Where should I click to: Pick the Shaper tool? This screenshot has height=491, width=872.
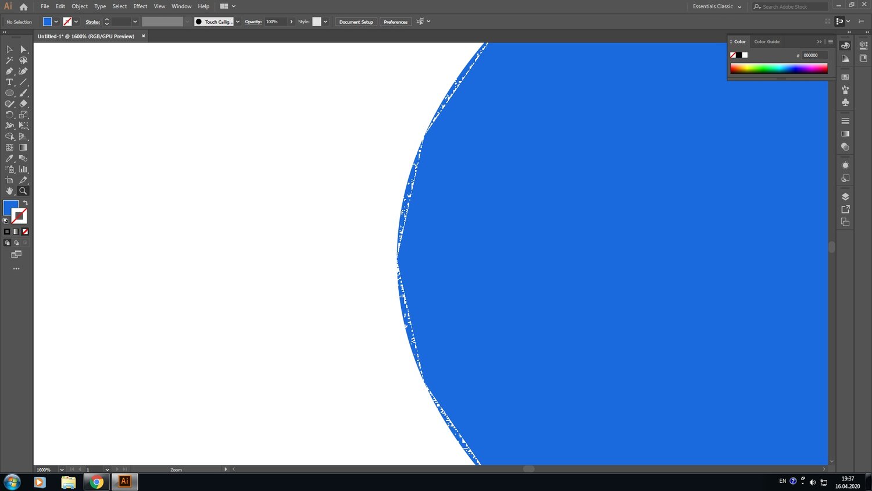[x=9, y=104]
